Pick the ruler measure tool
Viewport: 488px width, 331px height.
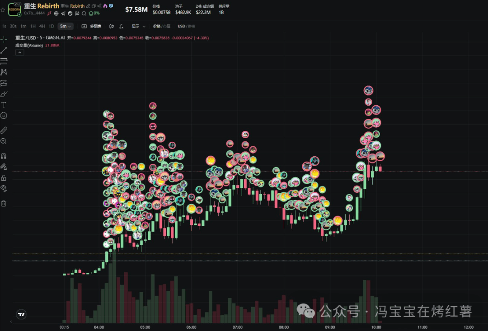tap(4, 130)
